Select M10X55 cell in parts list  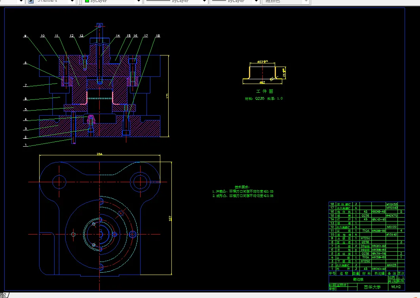(392, 204)
